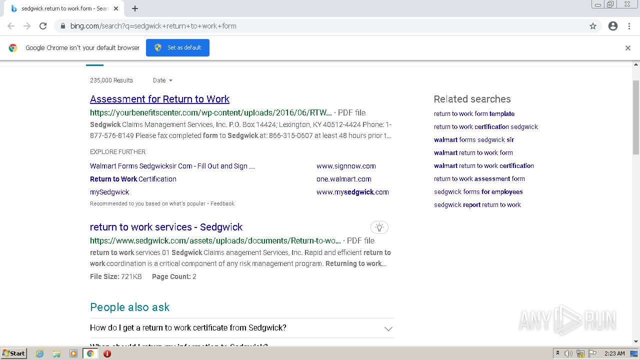Click the red stop-sign taskbar icon
Image resolution: width=640 pixels, height=360 pixels.
coord(107,353)
